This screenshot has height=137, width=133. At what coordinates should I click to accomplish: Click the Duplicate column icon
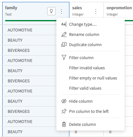[64, 45]
